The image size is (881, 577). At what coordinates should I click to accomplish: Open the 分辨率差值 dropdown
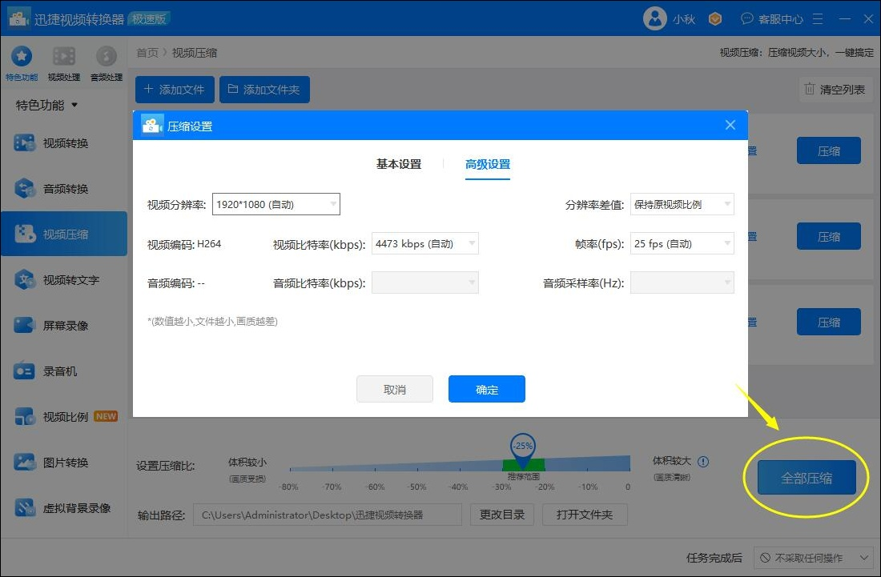682,204
